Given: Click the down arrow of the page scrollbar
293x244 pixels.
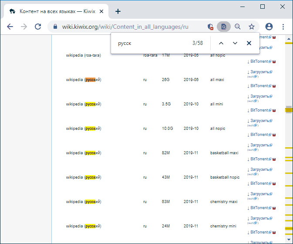Looking at the screenshot, I should tap(289, 240).
